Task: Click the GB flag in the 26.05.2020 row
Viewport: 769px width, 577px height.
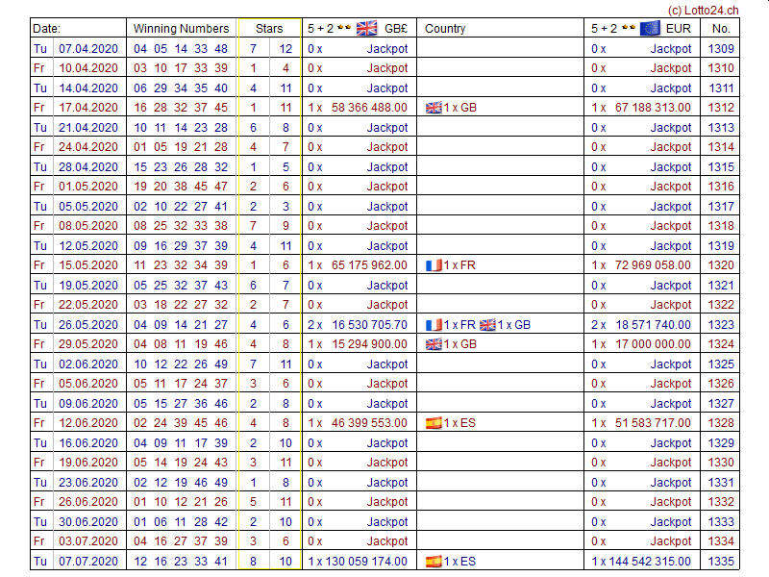Action: (487, 325)
